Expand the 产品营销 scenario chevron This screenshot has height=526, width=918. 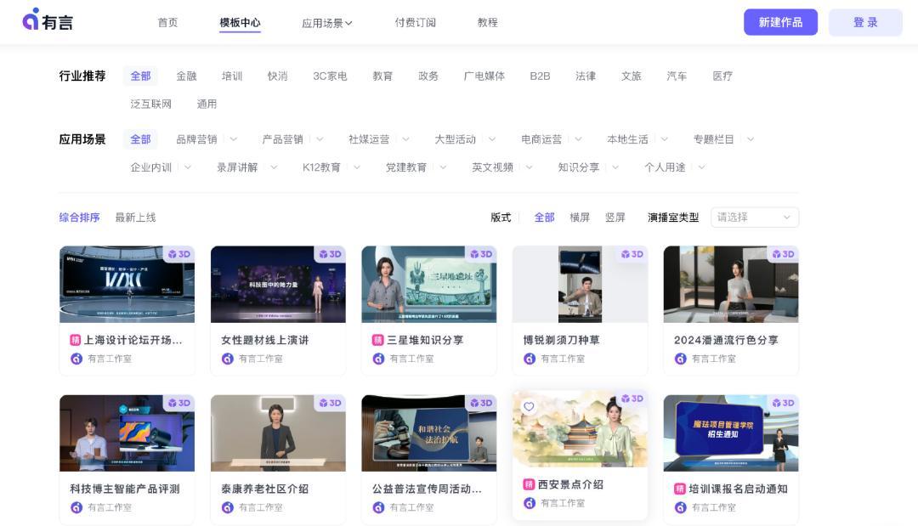tap(320, 139)
